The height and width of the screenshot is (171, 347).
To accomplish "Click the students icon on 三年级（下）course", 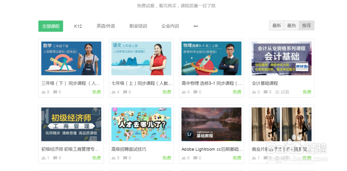I will click(x=44, y=92).
